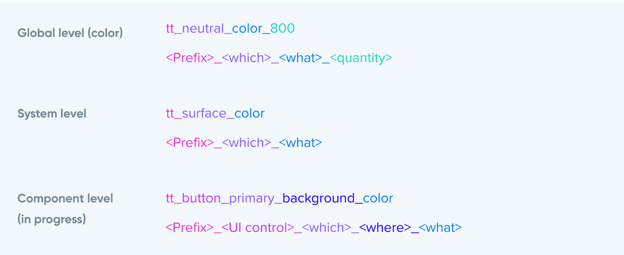Click the "Global level (color)" heading
Viewport: 624px width, 255px height.
pyautogui.click(x=70, y=33)
